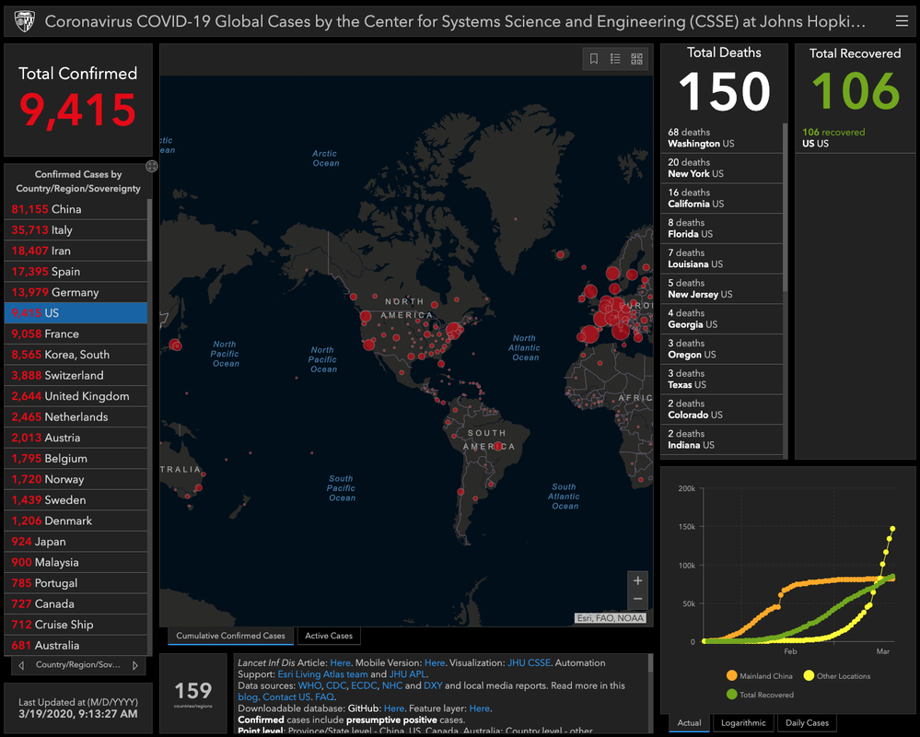Select Louisiana US deaths entry
Screen dimensions: 920x737
tap(722, 258)
